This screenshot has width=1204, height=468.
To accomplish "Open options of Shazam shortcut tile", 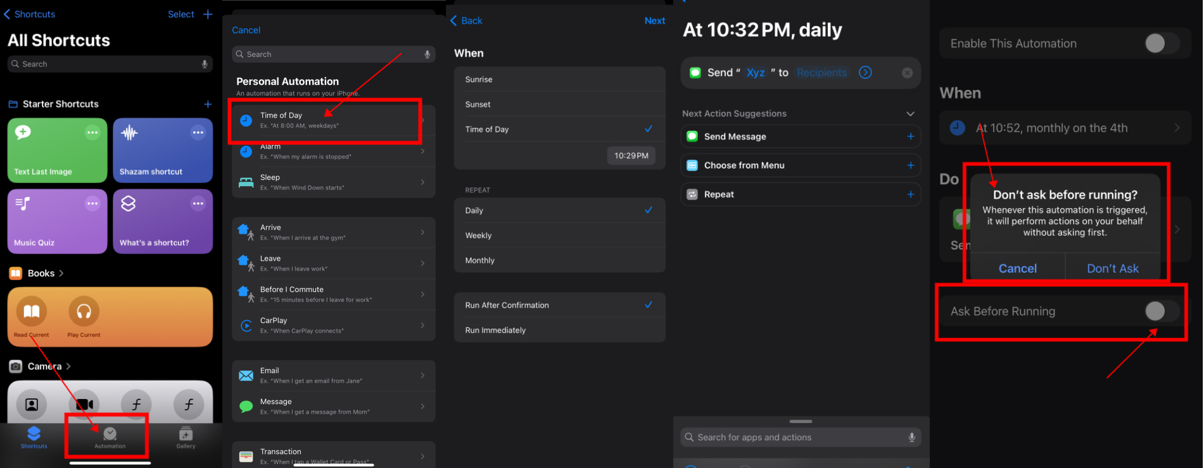I will (x=198, y=132).
